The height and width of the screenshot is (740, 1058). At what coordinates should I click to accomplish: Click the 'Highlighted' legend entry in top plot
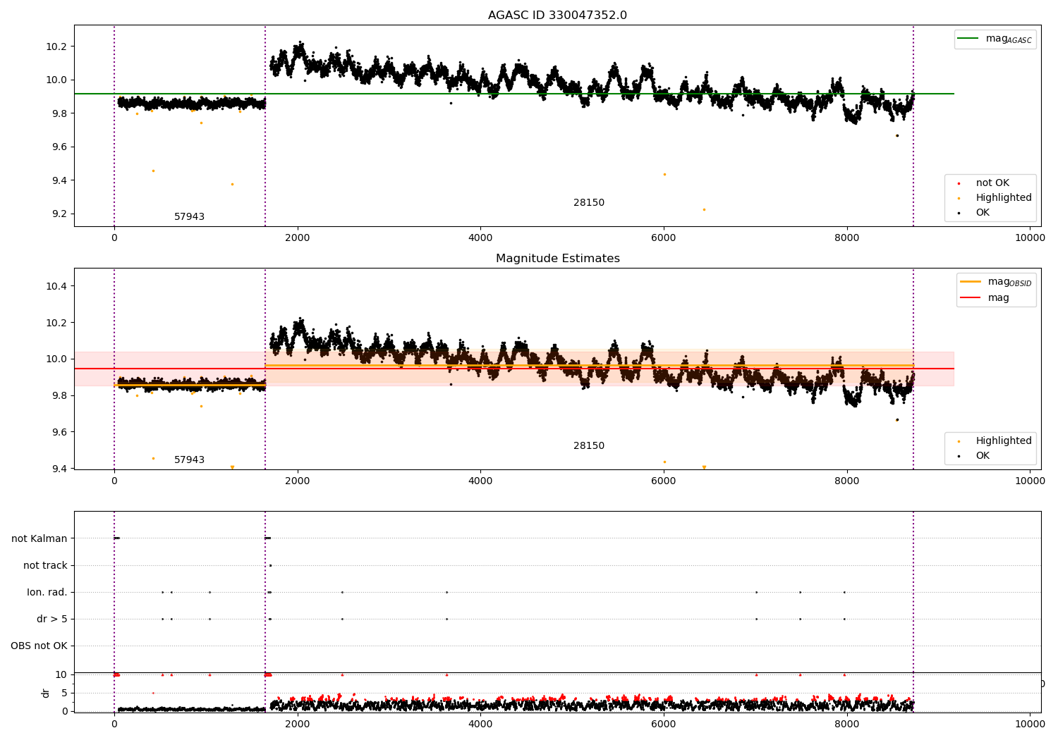[995, 198]
